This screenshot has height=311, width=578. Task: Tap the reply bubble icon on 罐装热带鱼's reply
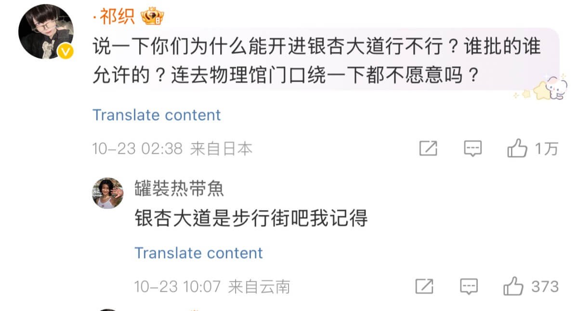click(x=469, y=286)
